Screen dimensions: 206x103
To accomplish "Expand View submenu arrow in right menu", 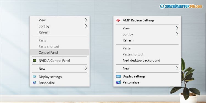I will click(x=177, y=28).
